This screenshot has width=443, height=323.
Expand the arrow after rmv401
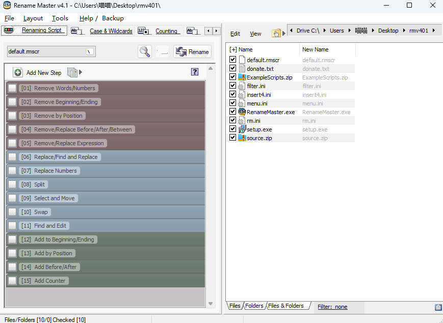(x=434, y=31)
